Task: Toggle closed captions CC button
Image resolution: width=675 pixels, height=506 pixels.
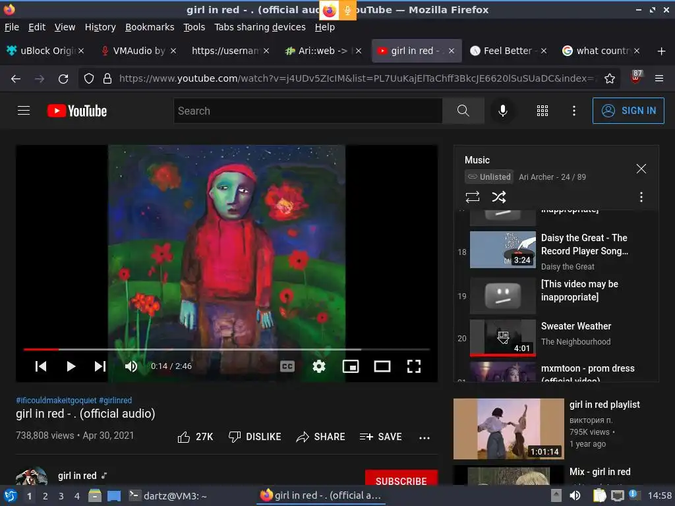Action: coord(287,366)
